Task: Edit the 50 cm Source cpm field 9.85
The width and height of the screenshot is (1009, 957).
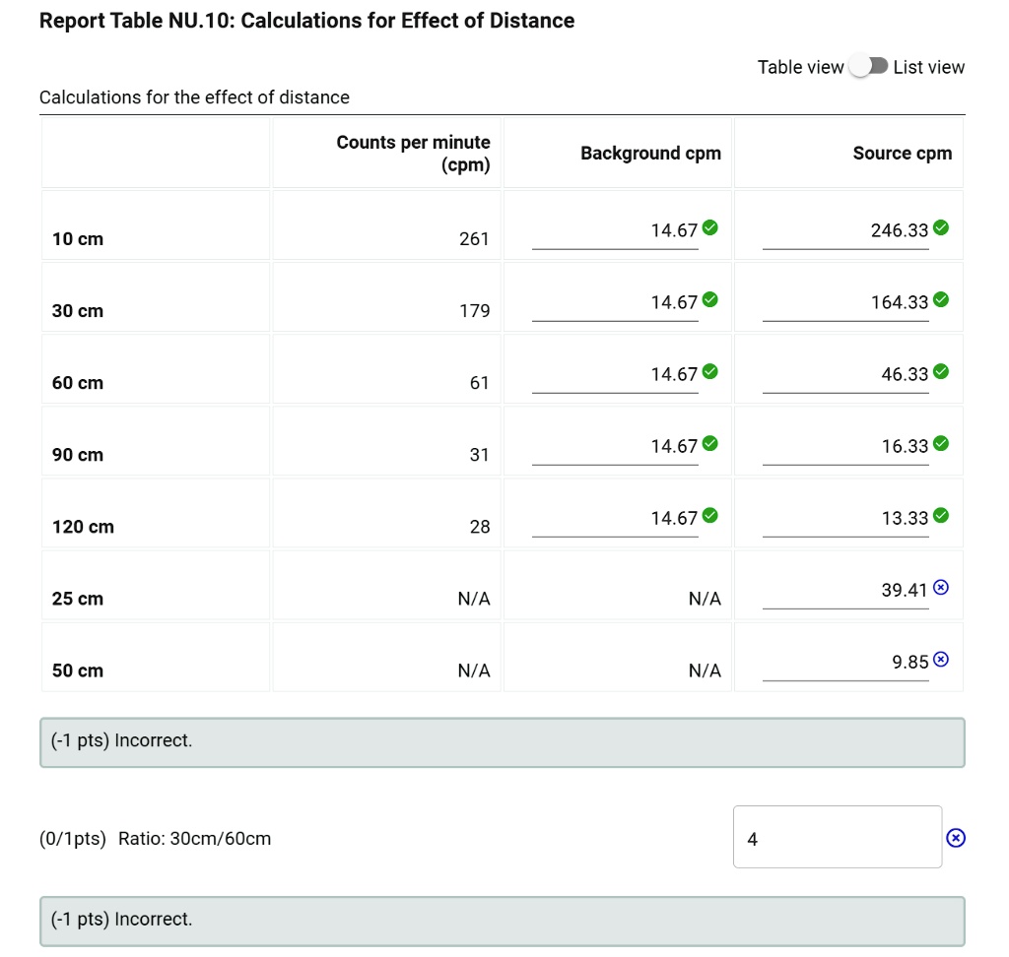Action: (x=845, y=665)
